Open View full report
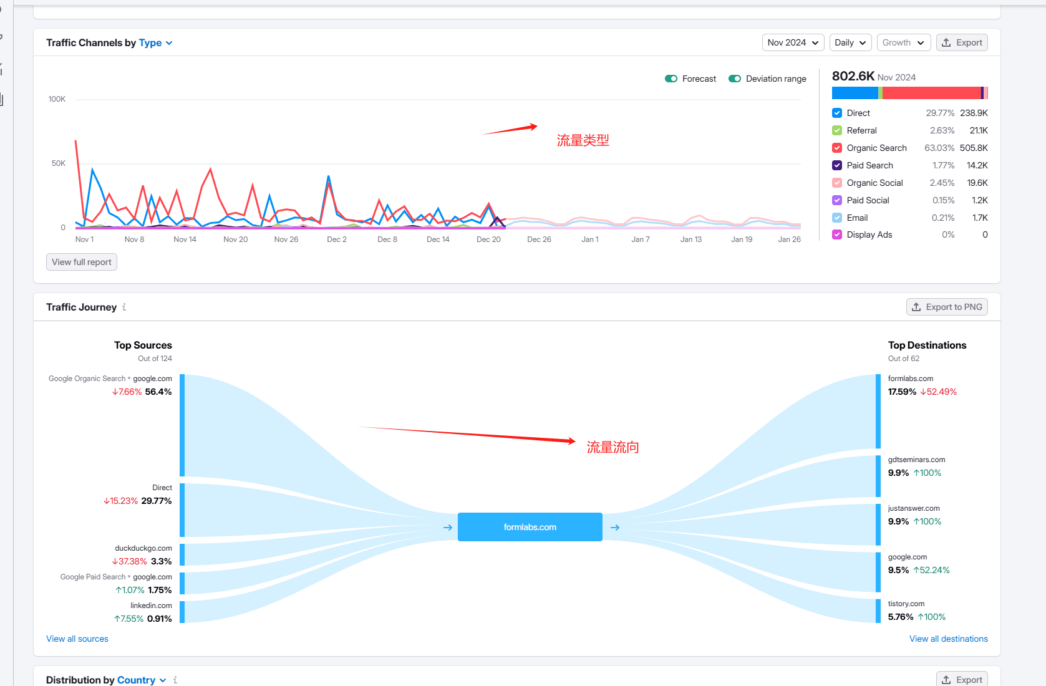Image resolution: width=1046 pixels, height=686 pixels. coord(82,262)
